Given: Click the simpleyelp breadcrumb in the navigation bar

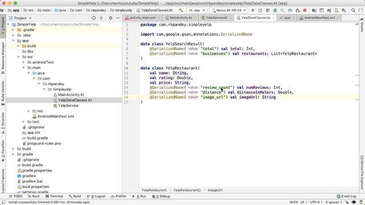Looking at the screenshot, I should [x=121, y=10].
